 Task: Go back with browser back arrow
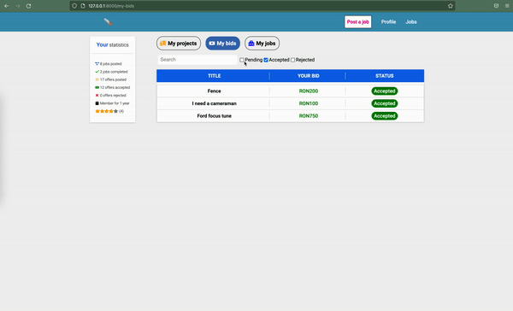click(7, 6)
